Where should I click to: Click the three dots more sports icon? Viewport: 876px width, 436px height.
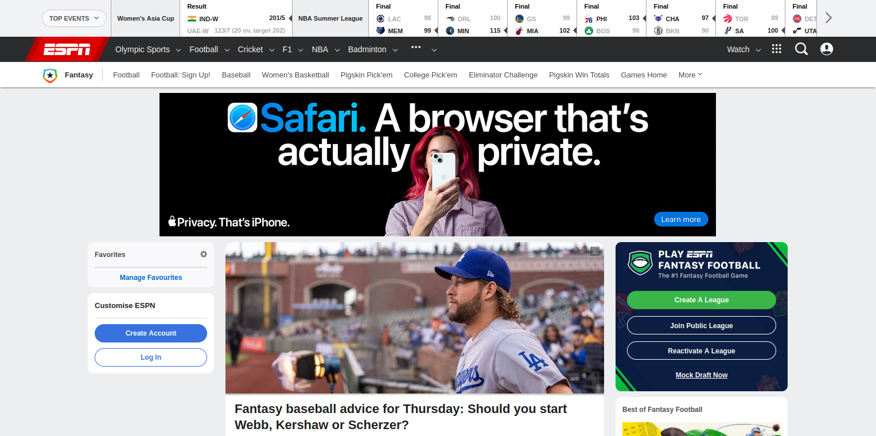[416, 48]
